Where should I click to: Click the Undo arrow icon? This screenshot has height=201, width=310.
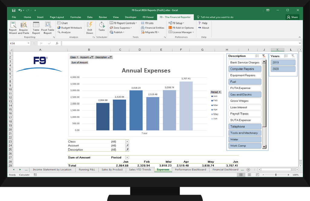[20, 10]
